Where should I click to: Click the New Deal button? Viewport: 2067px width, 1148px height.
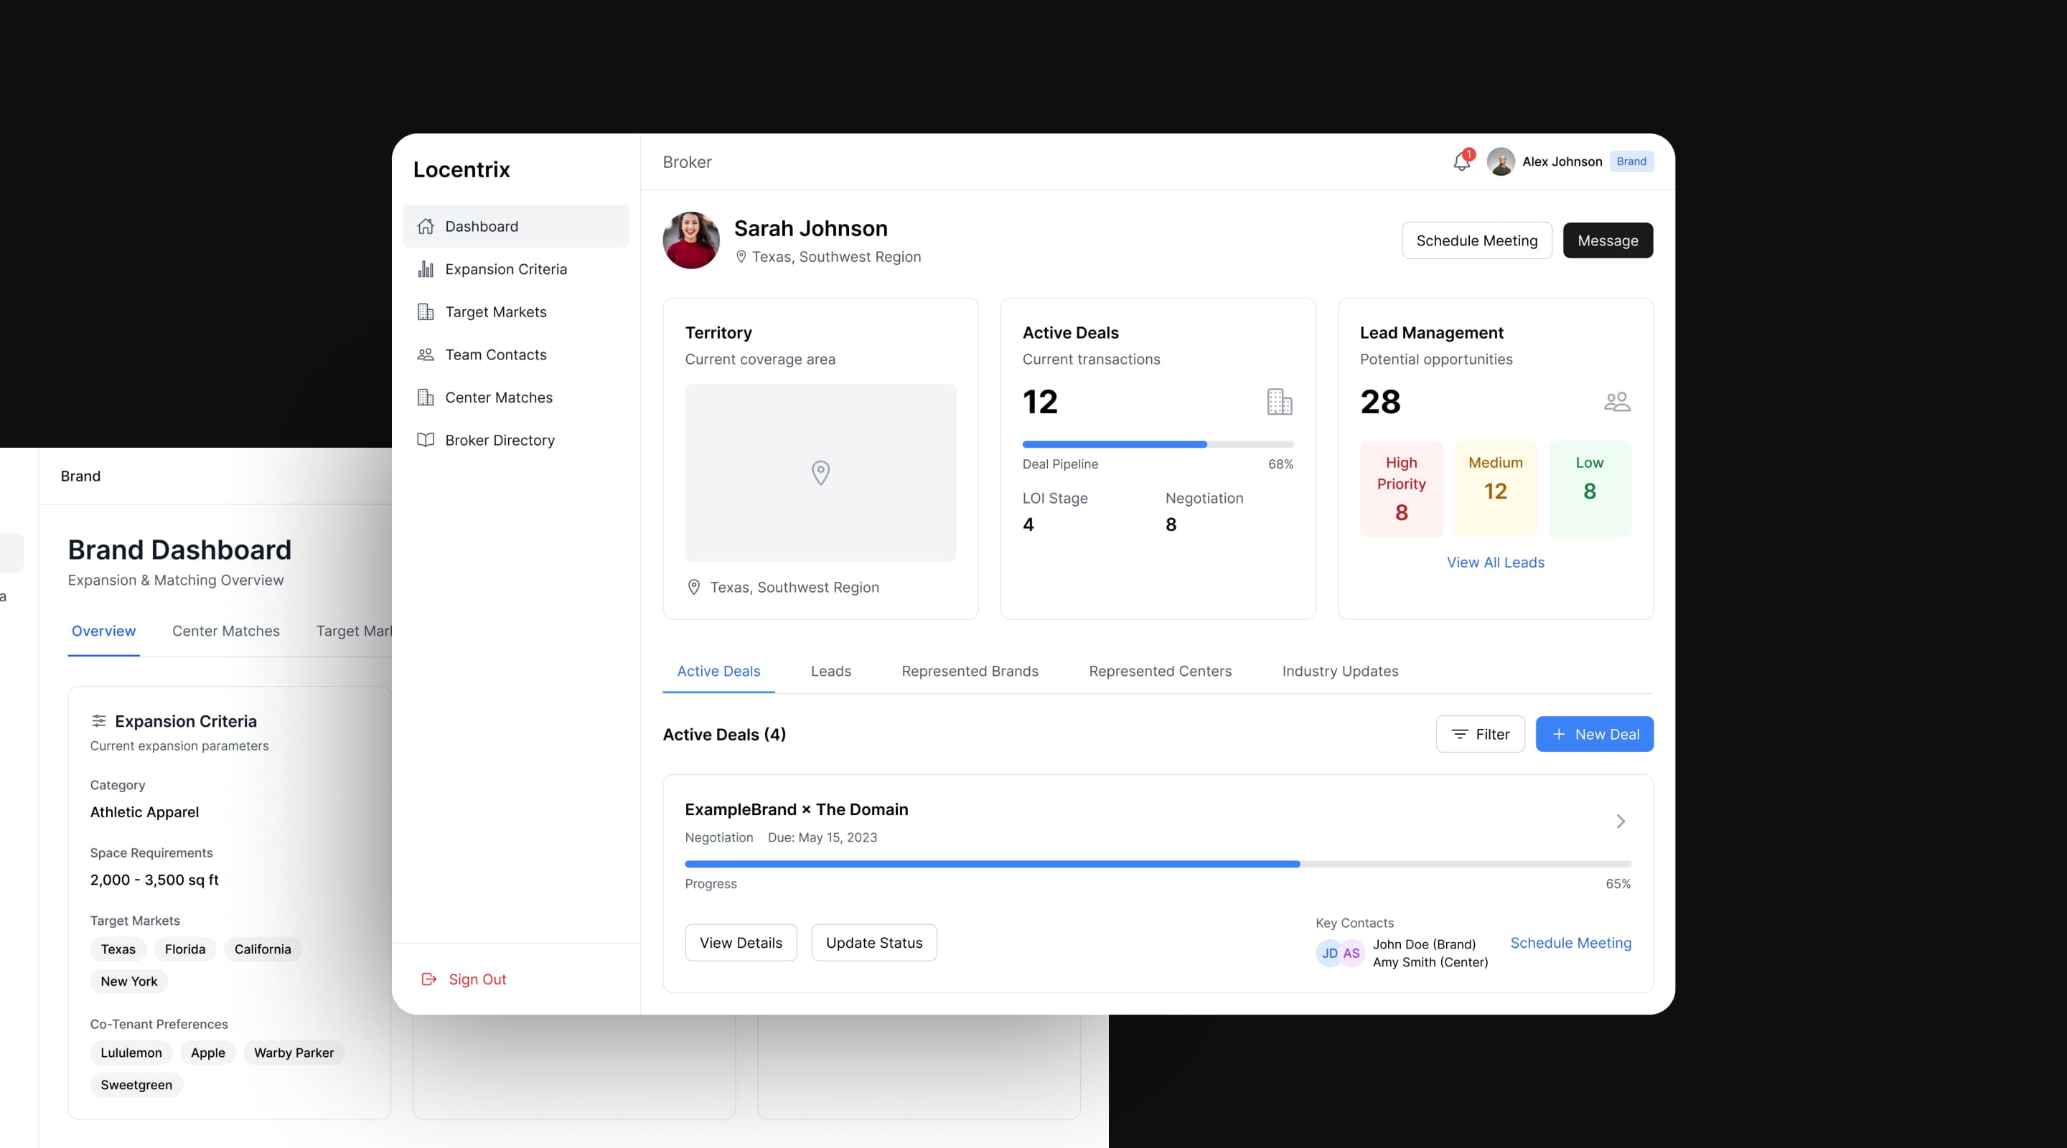[1593, 734]
